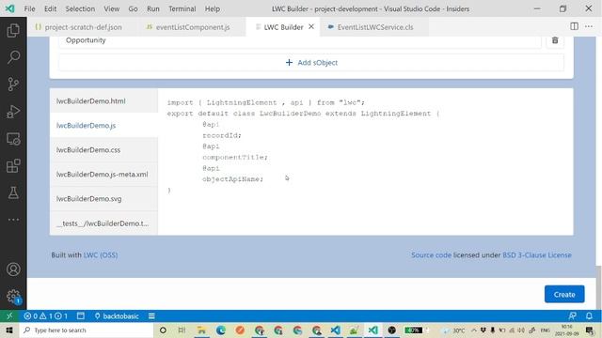Click the Windows taskbar search box
The height and width of the screenshot is (338, 602).
86,330
